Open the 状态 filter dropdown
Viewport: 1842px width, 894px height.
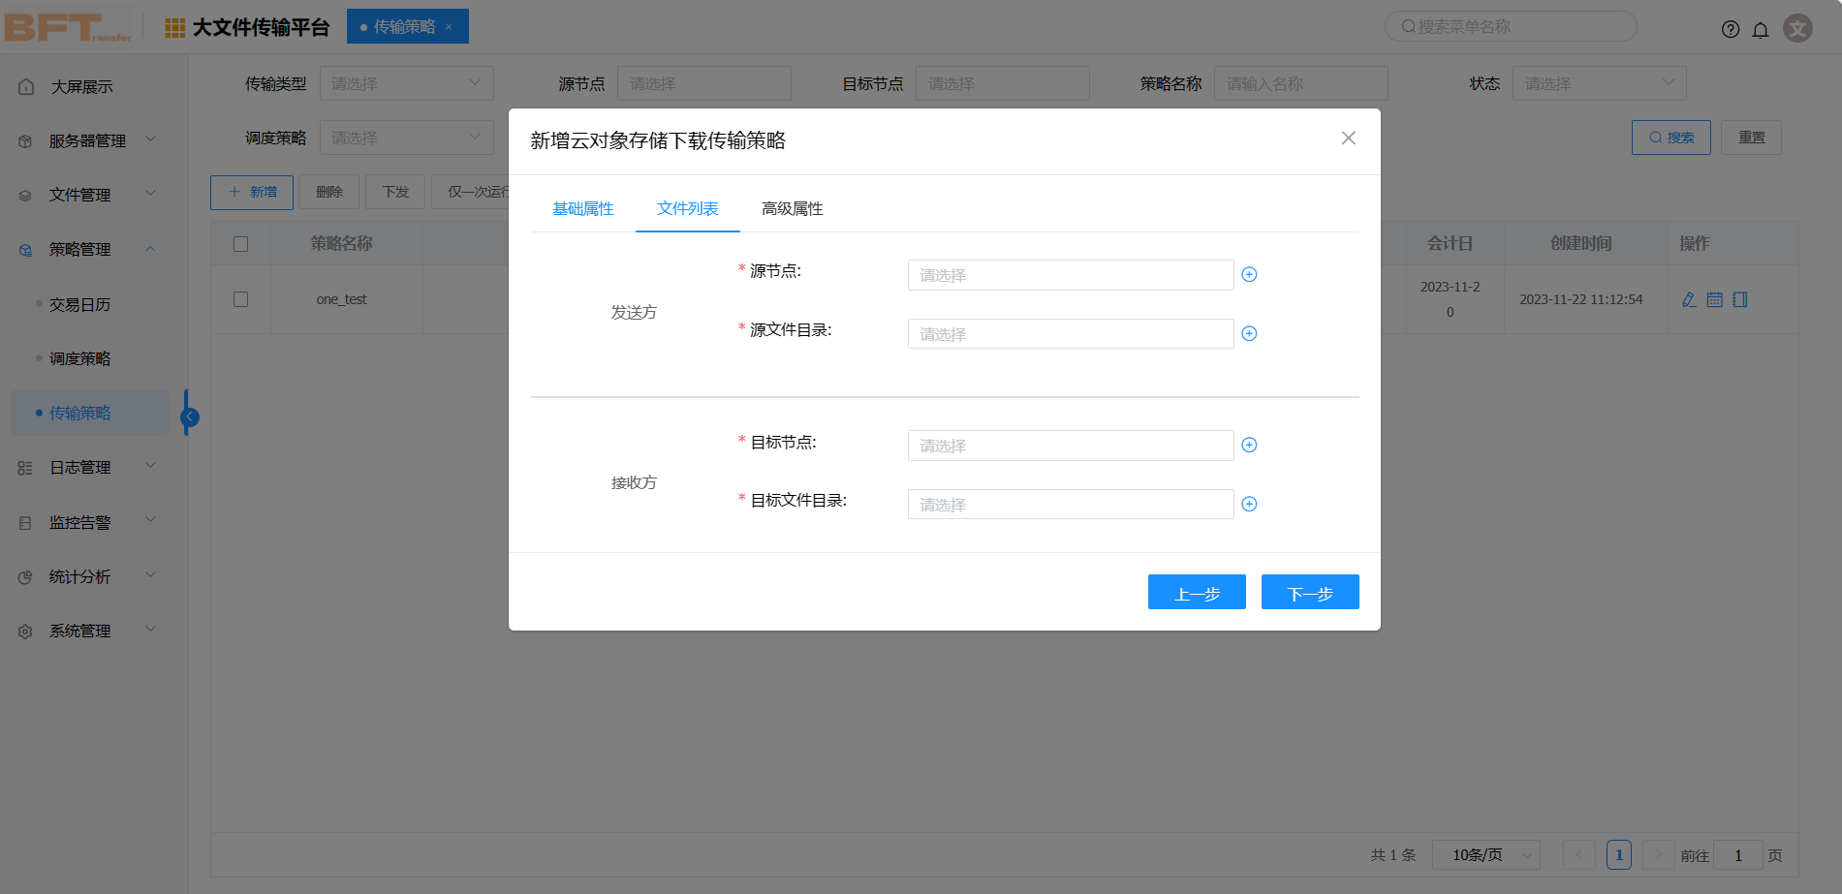point(1598,83)
